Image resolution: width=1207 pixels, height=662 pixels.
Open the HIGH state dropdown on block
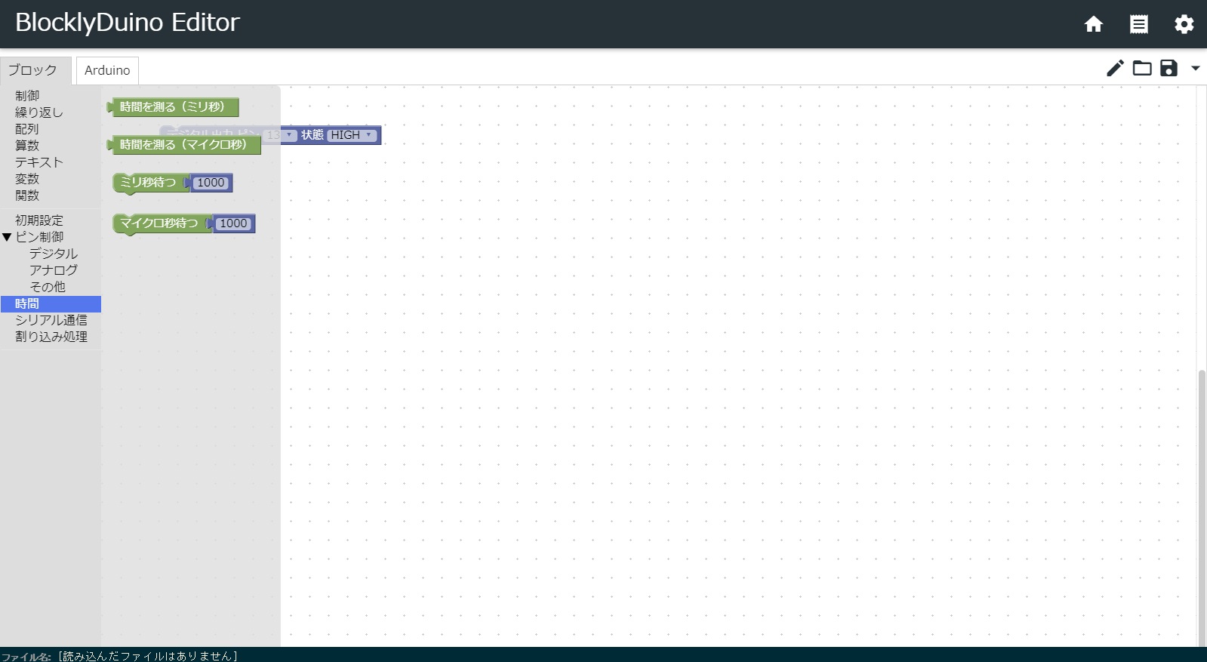point(352,135)
